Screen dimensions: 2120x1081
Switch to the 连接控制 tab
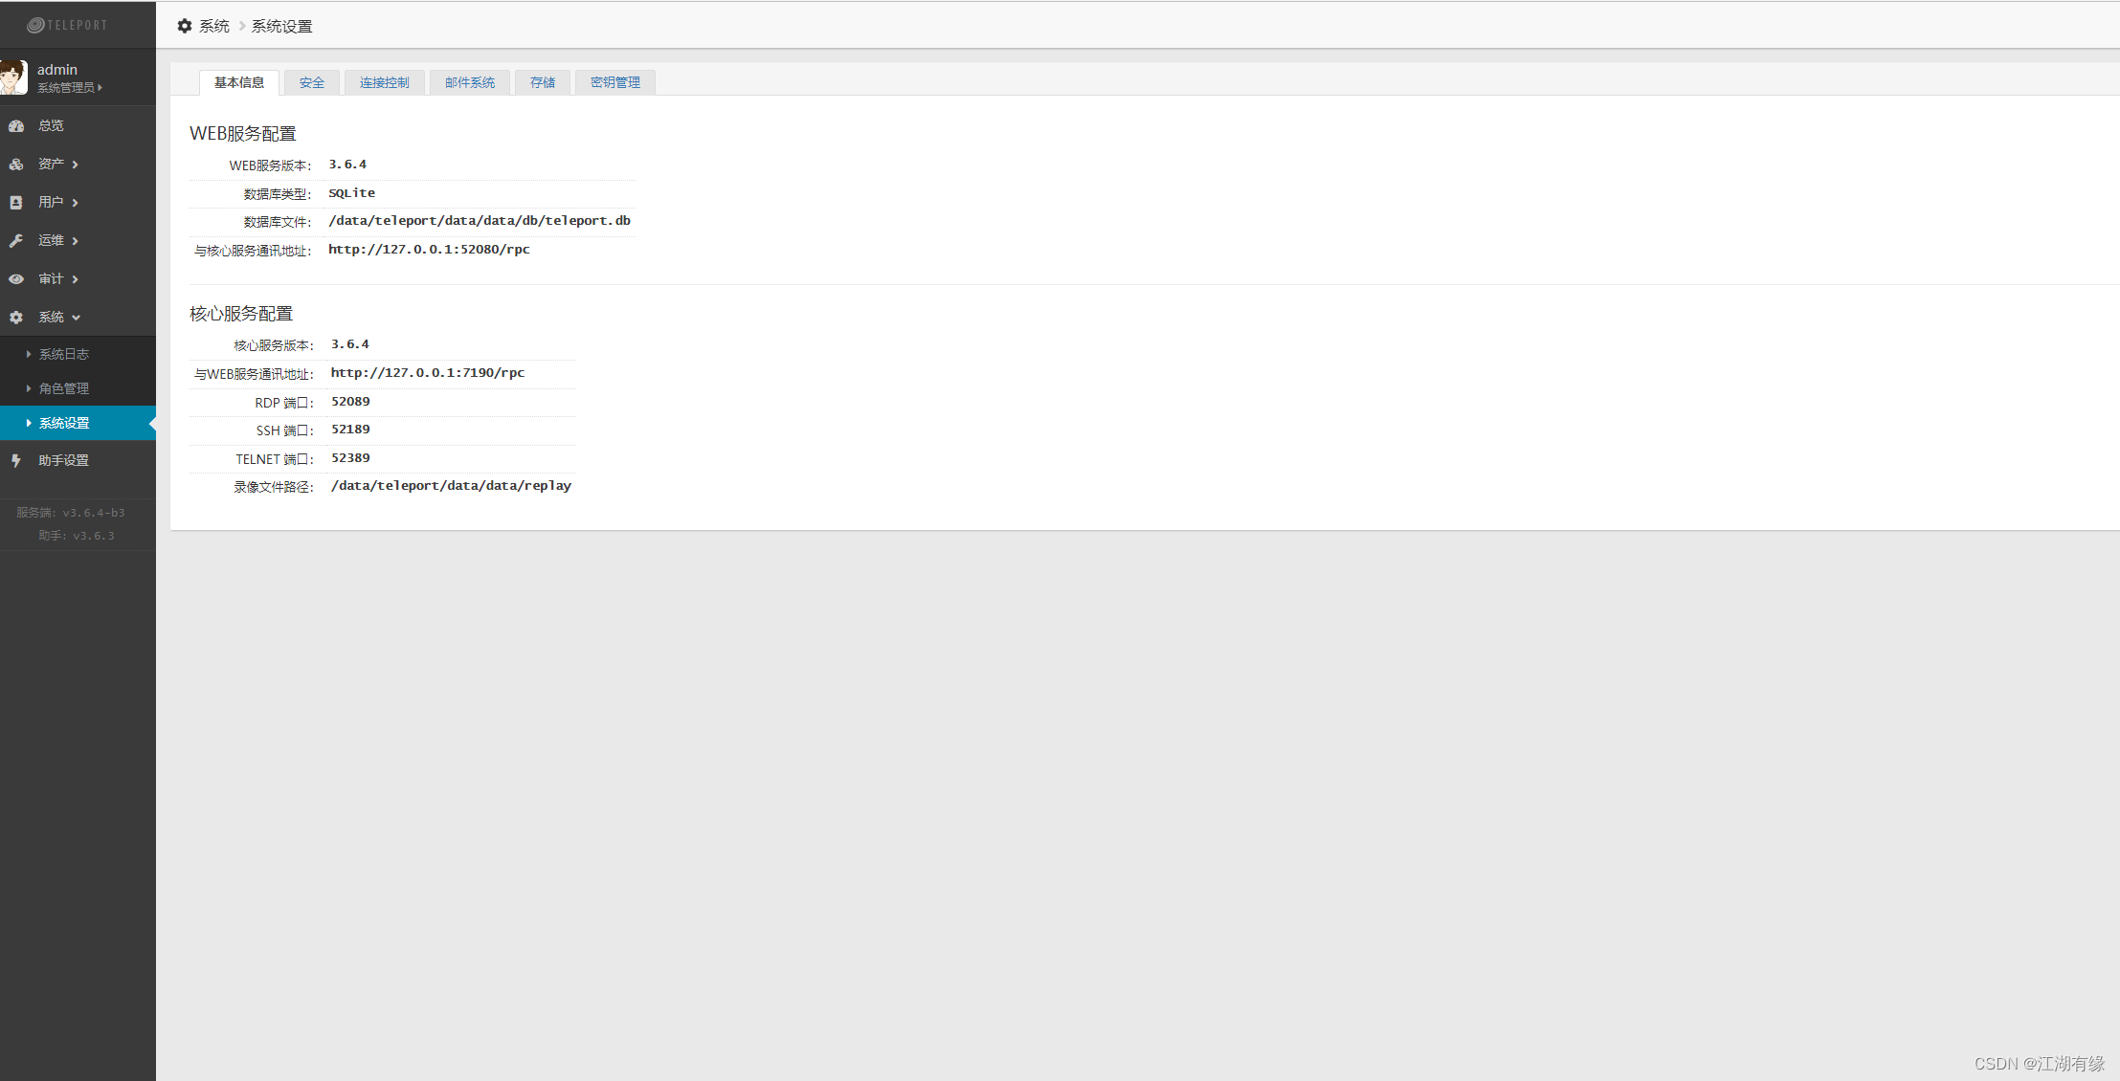pos(384,82)
